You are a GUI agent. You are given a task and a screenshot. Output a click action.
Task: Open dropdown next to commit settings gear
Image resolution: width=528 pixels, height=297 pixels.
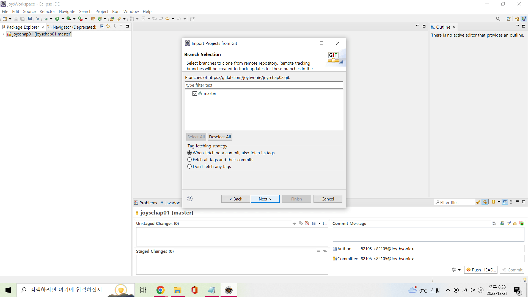click(459, 270)
